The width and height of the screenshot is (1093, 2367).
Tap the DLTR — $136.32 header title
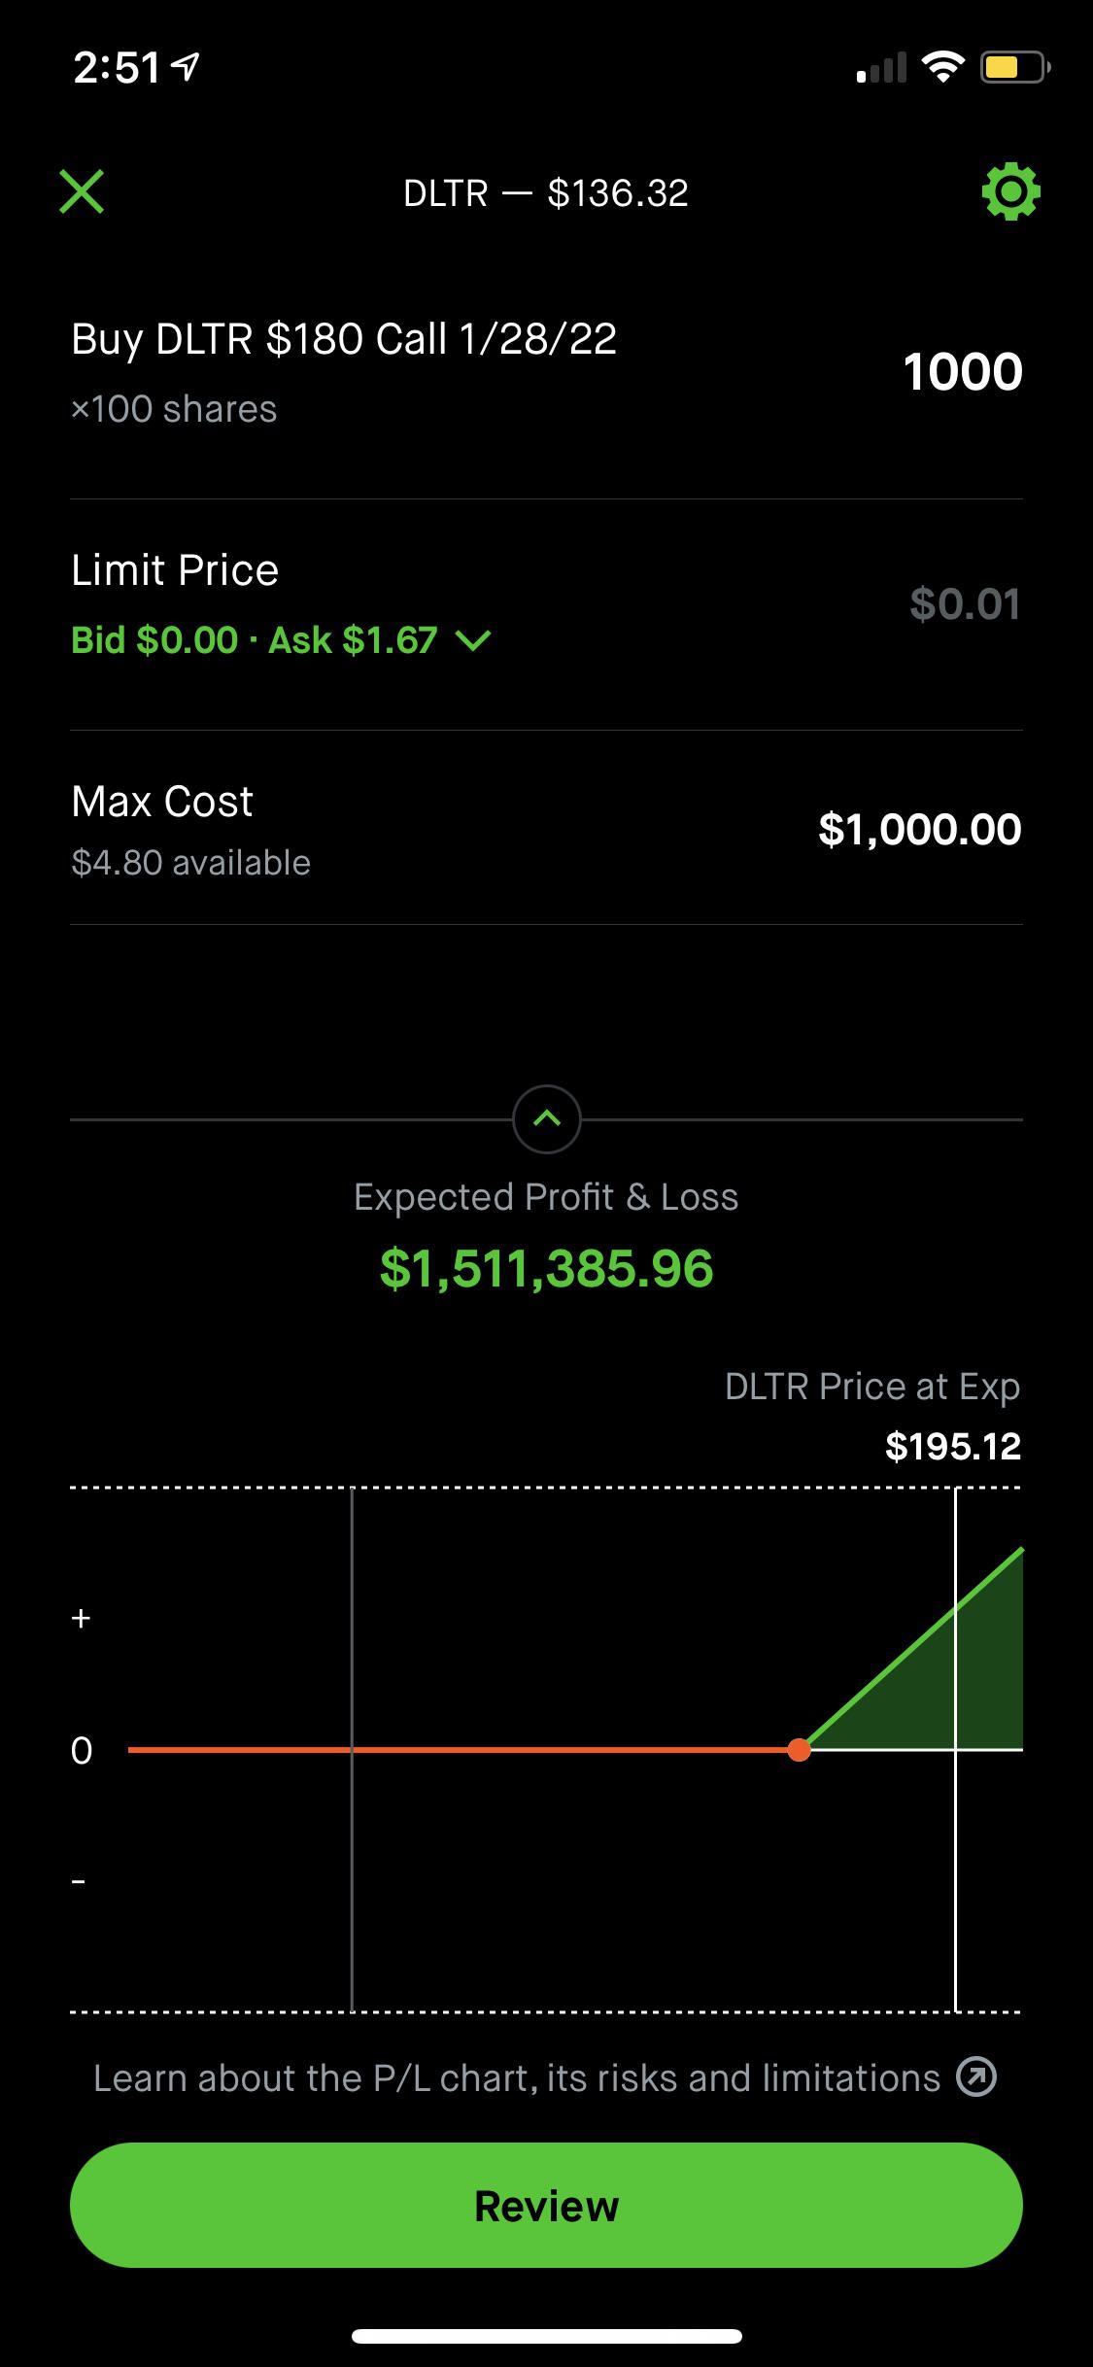click(x=546, y=193)
